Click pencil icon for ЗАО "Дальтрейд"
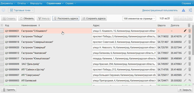This screenshot has width=194, height=93. pyautogui.click(x=185, y=64)
